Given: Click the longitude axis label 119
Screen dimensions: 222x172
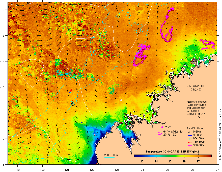Looking at the screenshot, I should (17, 169).
